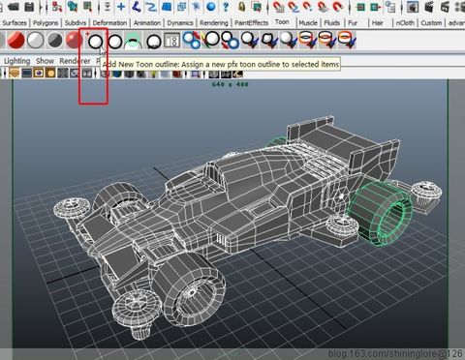Switch to the Fur shelf tab

(353, 23)
